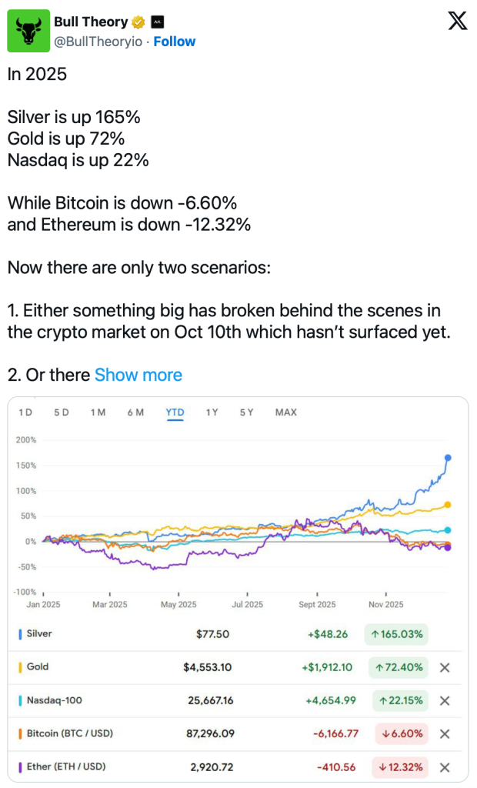Select the YTD tab
Screen dimensions: 477x788
tap(175, 412)
